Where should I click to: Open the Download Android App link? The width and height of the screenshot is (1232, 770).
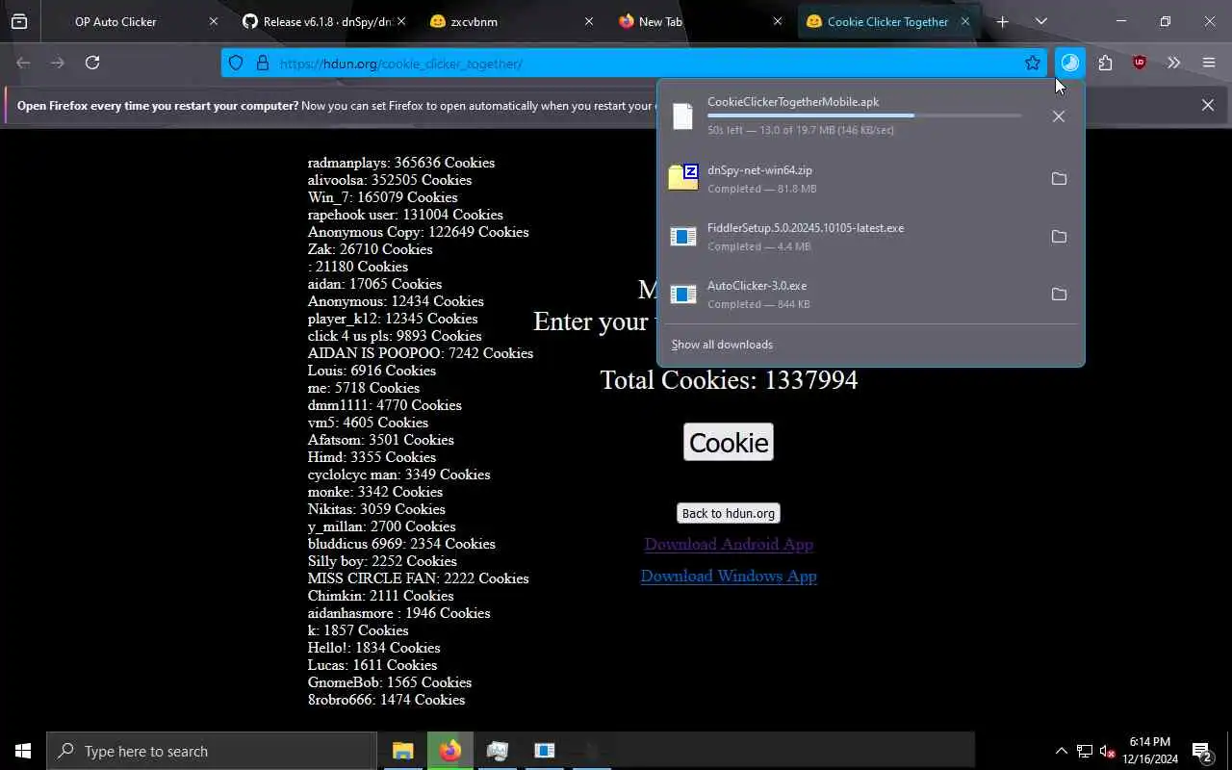729,544
